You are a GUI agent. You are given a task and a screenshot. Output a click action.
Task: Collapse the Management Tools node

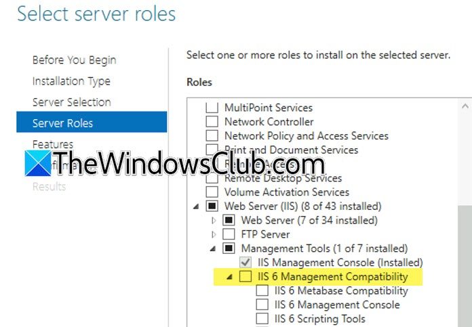213,248
